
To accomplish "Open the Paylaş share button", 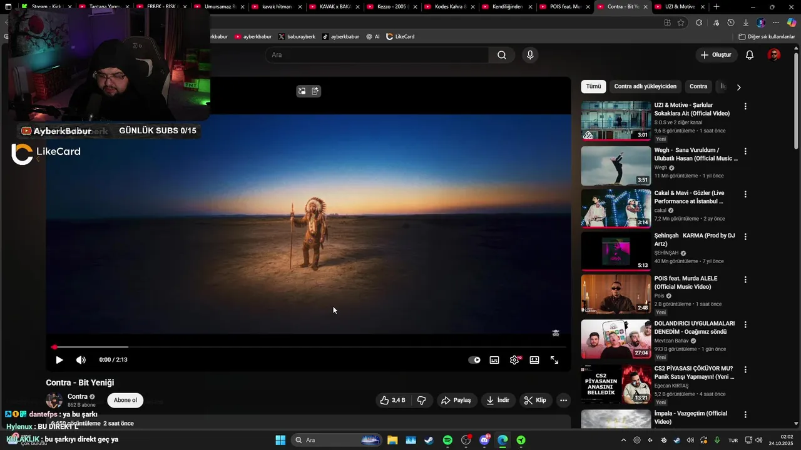I will point(456,400).
